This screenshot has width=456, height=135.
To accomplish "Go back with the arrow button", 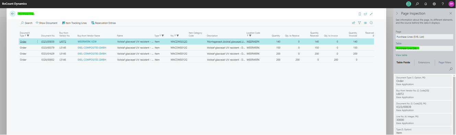I will coord(13,14).
